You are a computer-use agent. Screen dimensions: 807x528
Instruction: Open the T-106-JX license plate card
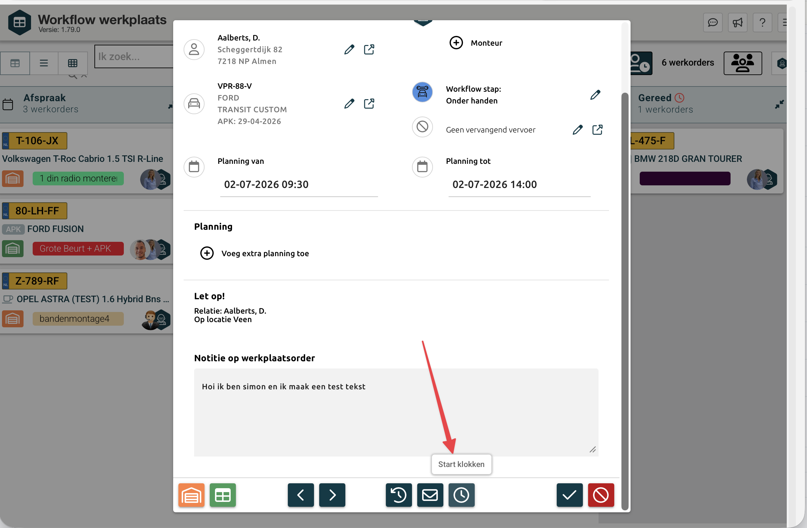pyautogui.click(x=35, y=141)
